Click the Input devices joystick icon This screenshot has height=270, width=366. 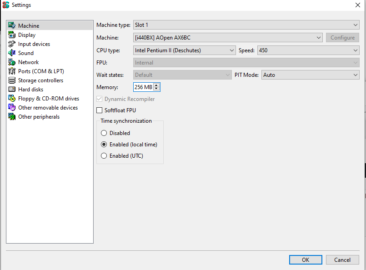point(12,44)
